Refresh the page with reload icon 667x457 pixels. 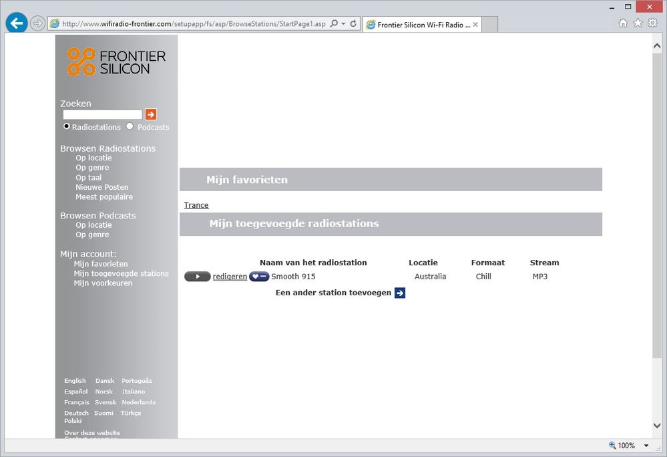(354, 24)
